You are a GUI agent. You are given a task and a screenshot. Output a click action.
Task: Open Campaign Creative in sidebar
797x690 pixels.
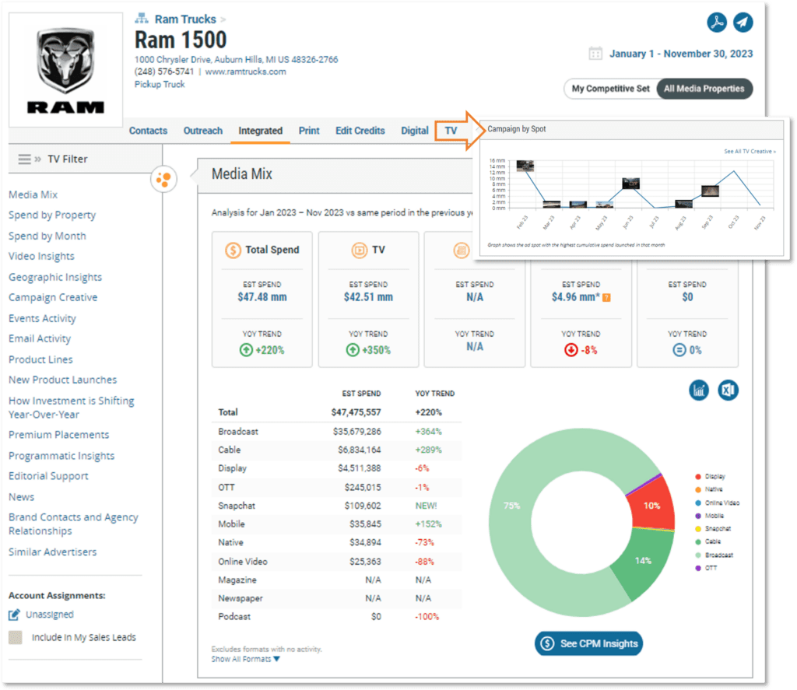(53, 298)
